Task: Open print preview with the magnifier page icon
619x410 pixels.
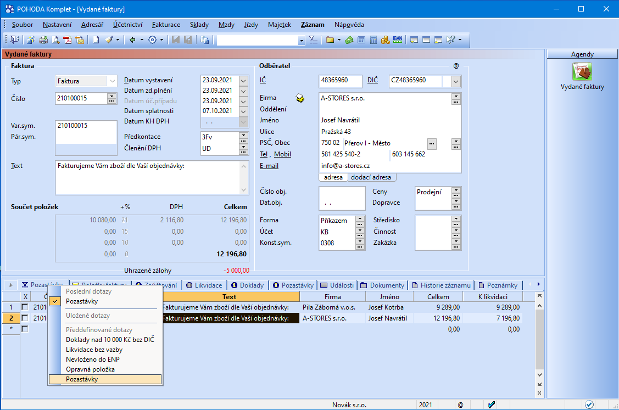Action: (55, 40)
